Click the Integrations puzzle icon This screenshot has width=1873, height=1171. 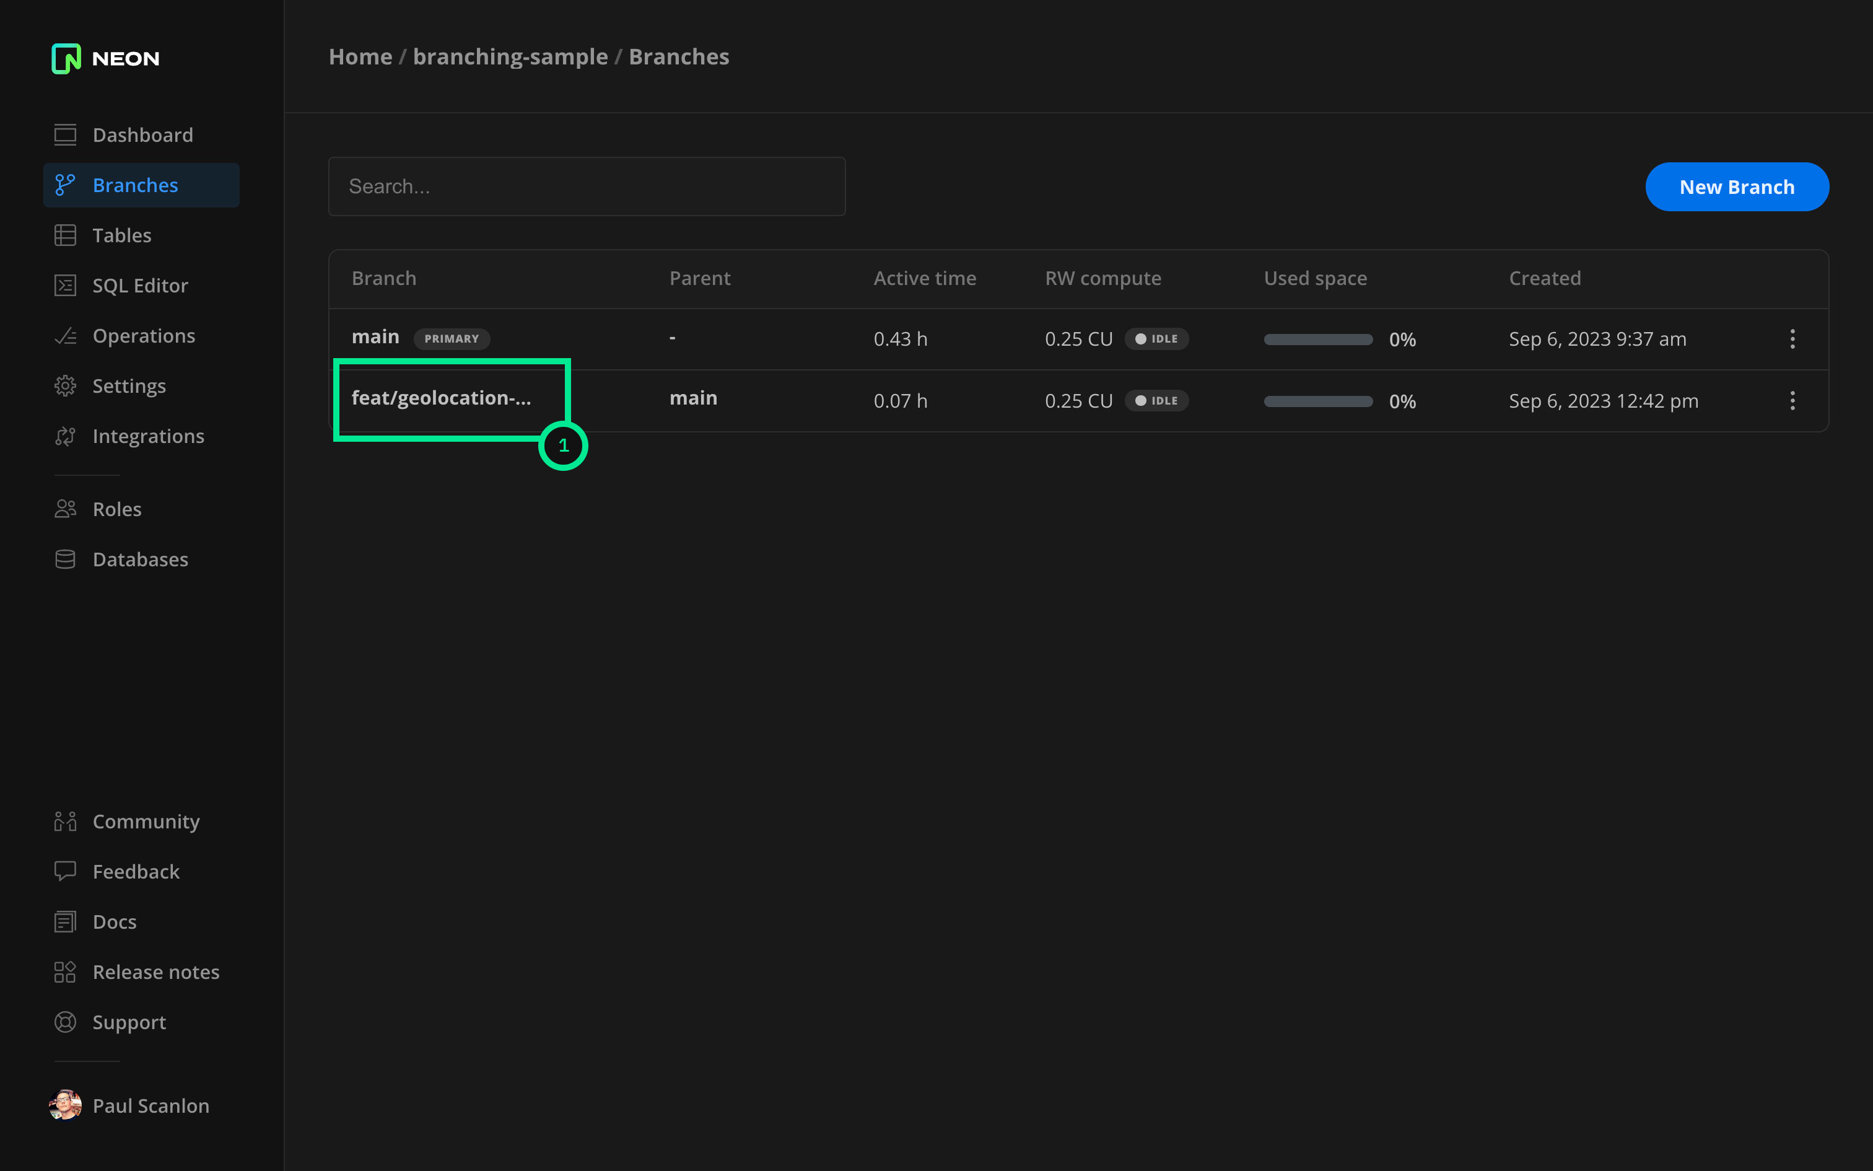(65, 436)
